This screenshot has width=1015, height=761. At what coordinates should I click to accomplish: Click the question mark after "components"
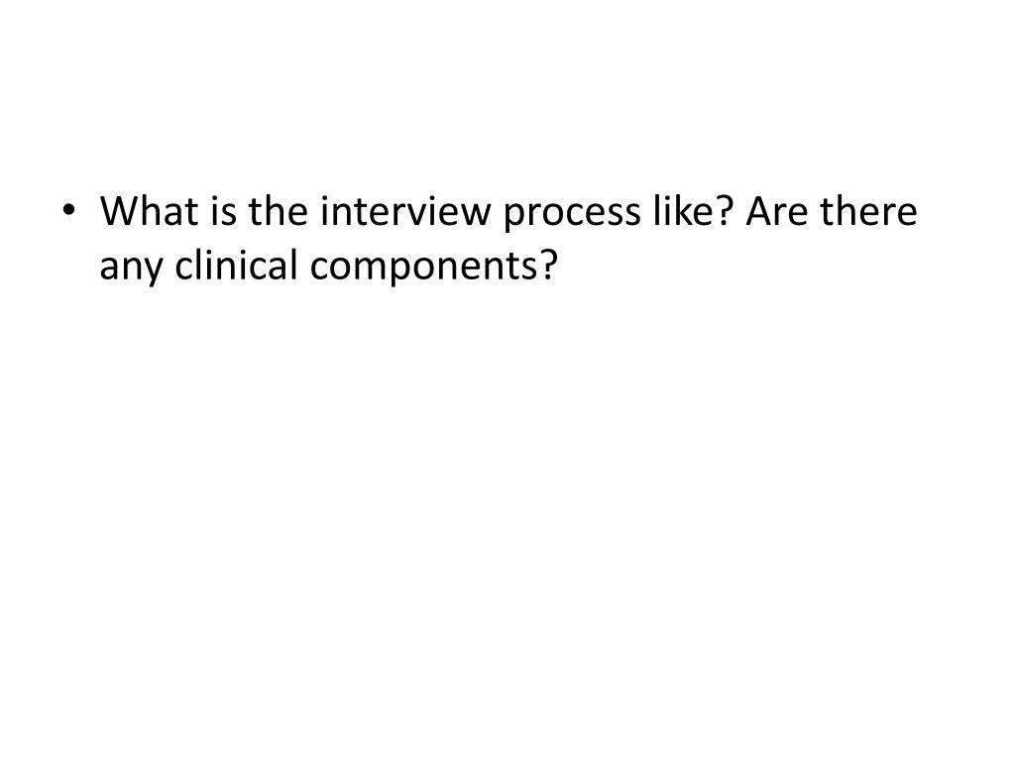(x=547, y=265)
